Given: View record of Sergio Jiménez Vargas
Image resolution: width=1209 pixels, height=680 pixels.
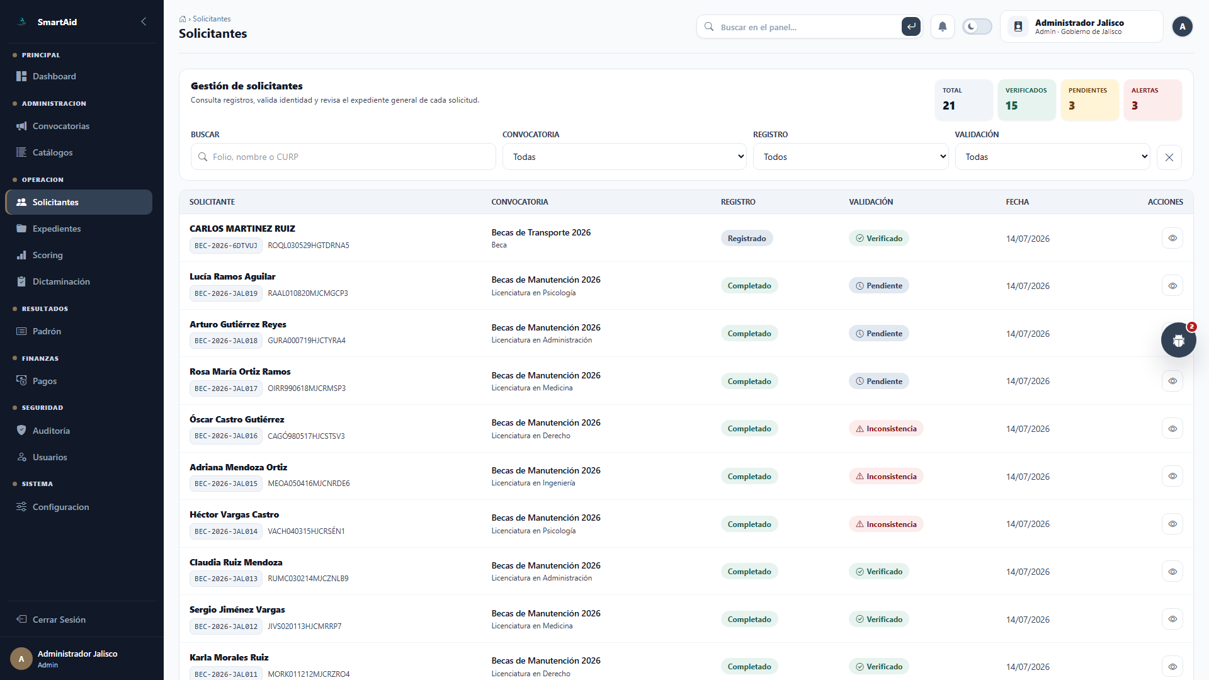Looking at the screenshot, I should pyautogui.click(x=1172, y=619).
